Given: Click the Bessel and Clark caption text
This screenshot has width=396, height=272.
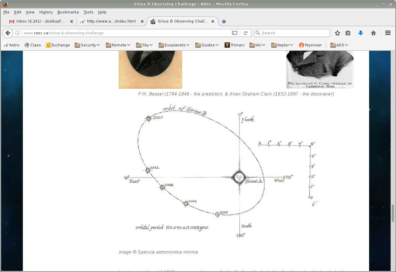Looking at the screenshot, I should click(x=236, y=94).
